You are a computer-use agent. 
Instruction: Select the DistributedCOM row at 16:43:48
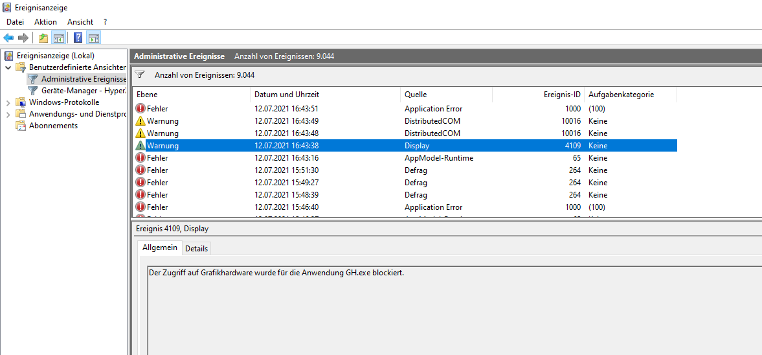pyautogui.click(x=405, y=133)
